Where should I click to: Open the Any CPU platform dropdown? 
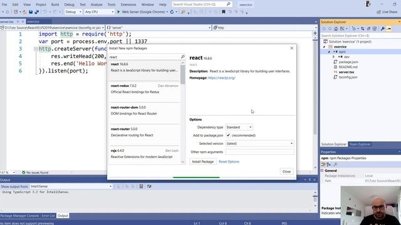point(99,12)
